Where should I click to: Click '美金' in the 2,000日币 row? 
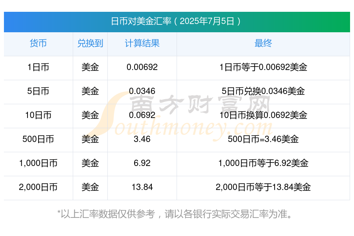pos(90,187)
